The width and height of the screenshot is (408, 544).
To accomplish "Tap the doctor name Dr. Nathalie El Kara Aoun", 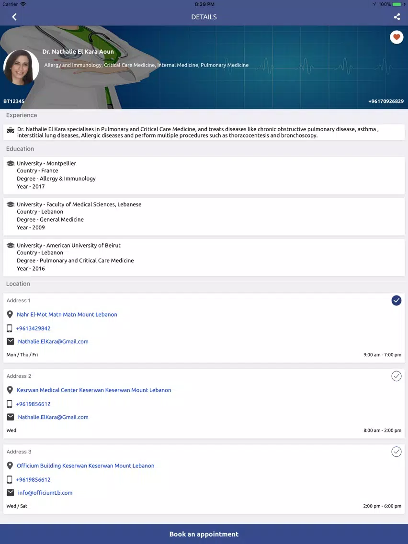I will [x=78, y=52].
